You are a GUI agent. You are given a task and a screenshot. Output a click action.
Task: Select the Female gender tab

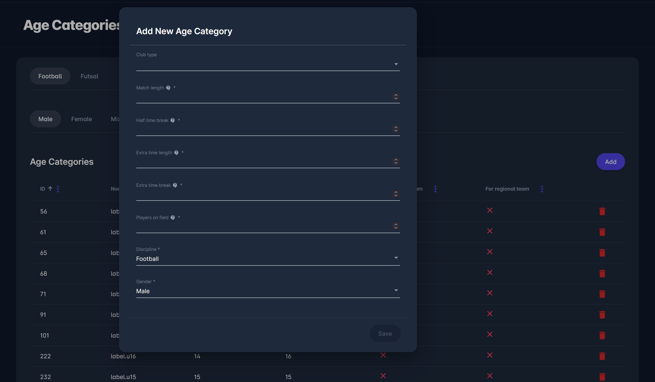pos(82,119)
